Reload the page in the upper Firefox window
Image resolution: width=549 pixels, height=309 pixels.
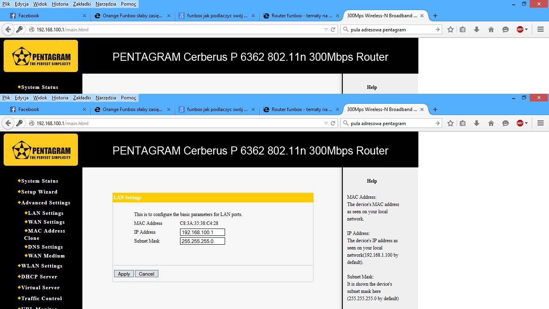click(333, 30)
